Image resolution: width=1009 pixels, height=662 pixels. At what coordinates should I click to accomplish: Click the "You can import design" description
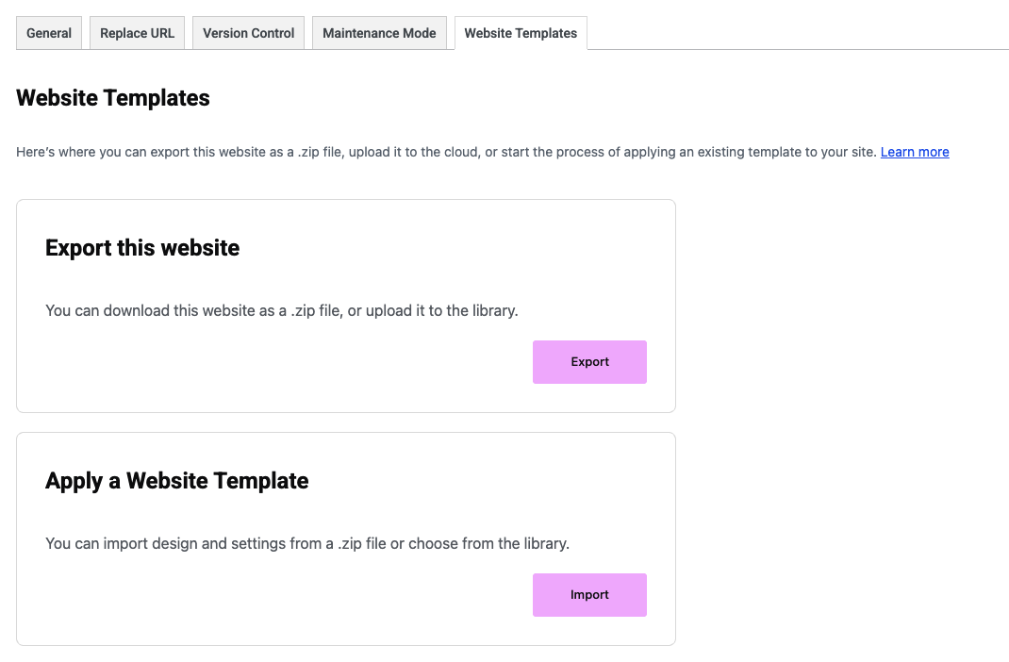coord(307,543)
